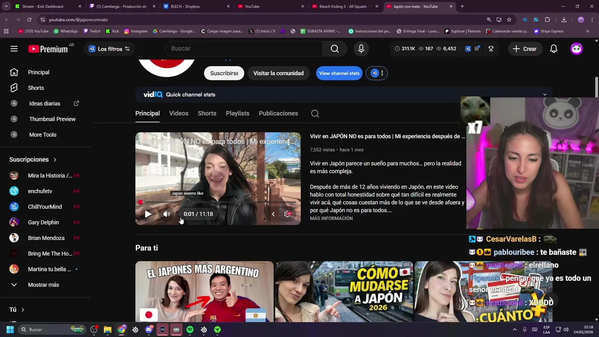The width and height of the screenshot is (599, 337).
Task: Show hidden system tray icons
Action: [514, 330]
